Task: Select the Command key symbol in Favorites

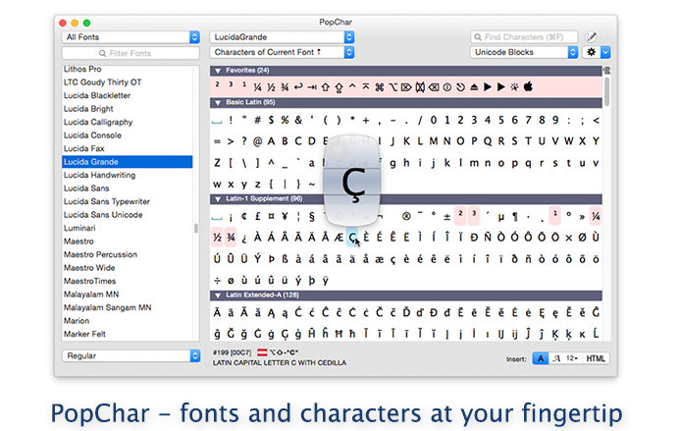Action: tap(379, 85)
